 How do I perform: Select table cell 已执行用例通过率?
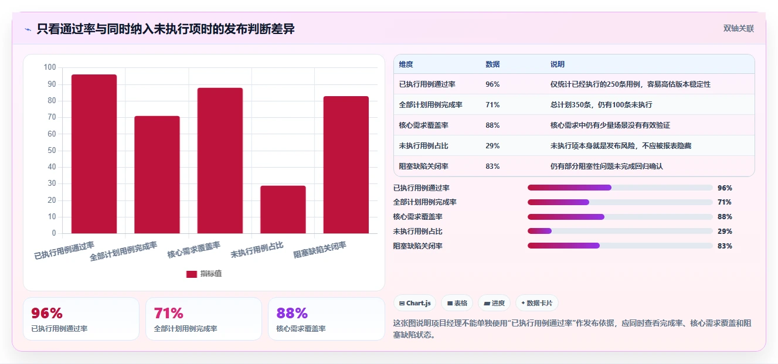(x=427, y=84)
